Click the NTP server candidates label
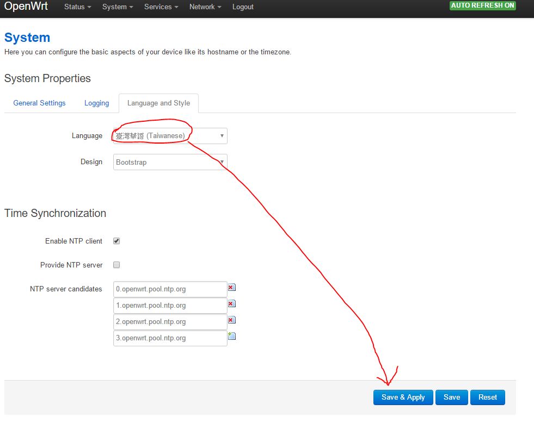The height and width of the screenshot is (423, 534). [66, 289]
